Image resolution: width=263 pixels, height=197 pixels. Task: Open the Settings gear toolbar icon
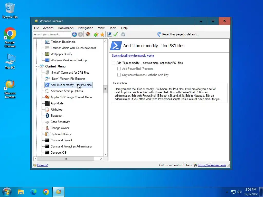[123, 34]
